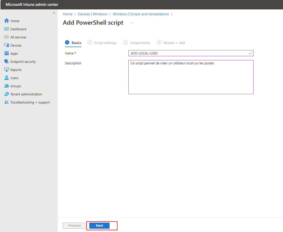Switch to the Basics step tab
283x232 pixels.
73,43
